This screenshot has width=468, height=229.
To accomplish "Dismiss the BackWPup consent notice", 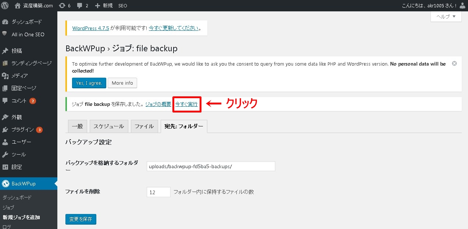I will tap(454, 63).
